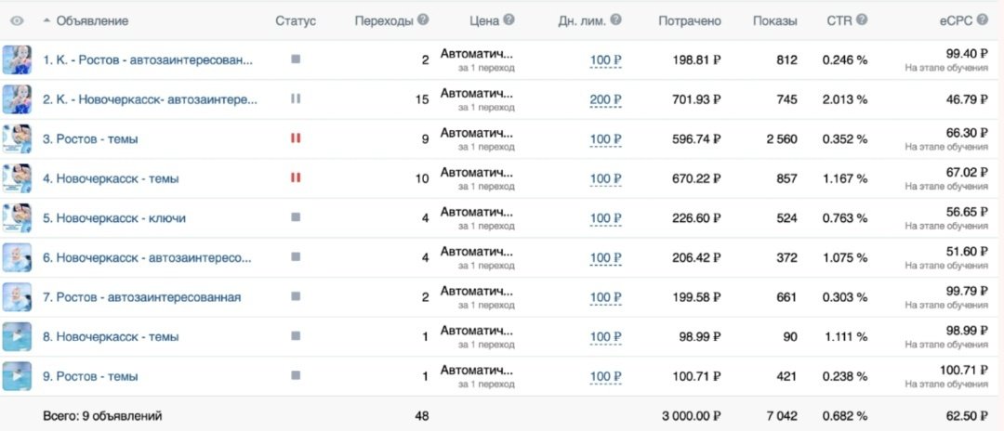Image resolution: width=1004 pixels, height=431 pixels.
Task: Click help icon next to Дн. лим.
Action: pos(616,20)
